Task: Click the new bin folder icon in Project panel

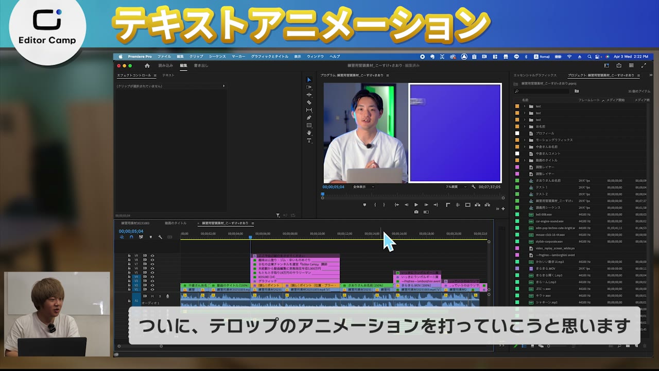Action: (577, 91)
